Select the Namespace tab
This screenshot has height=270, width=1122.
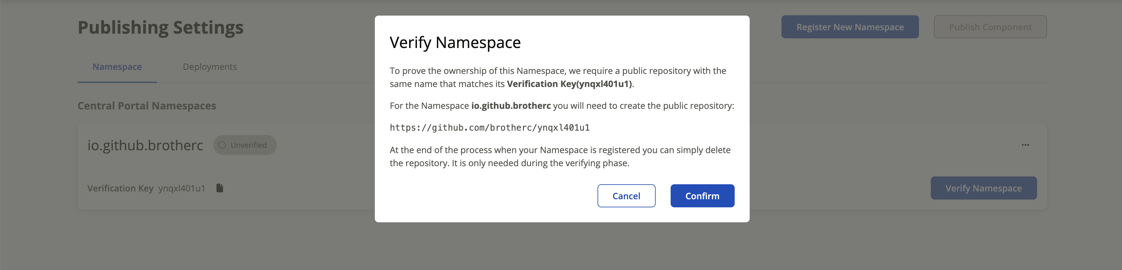[117, 66]
